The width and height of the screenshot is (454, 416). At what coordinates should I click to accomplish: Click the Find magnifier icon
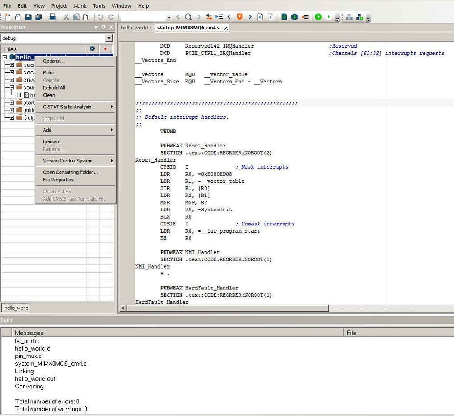(189, 17)
